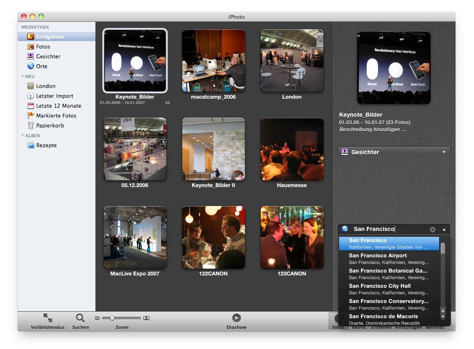Adjust the Zoom slider handle

[x=112, y=318]
